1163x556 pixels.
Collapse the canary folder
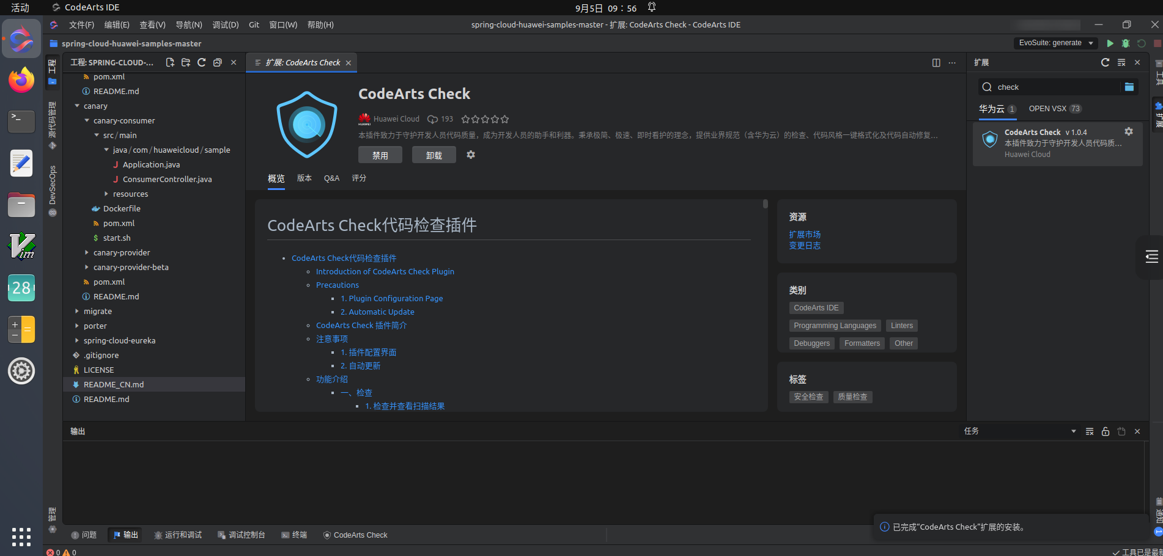tap(77, 106)
